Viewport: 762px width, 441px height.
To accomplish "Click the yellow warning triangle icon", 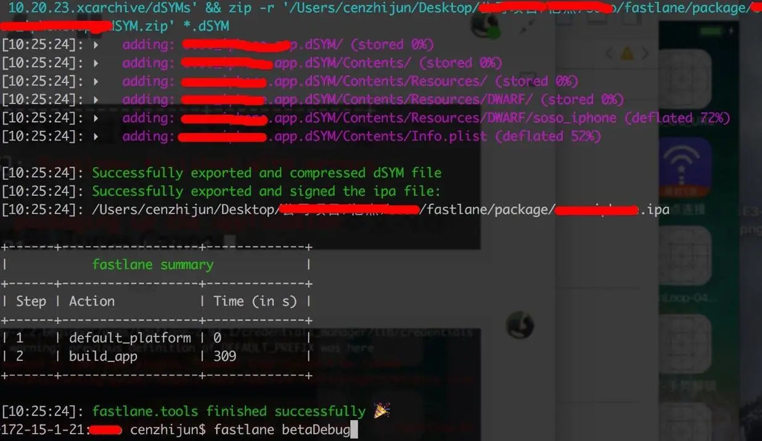I will tap(627, 54).
